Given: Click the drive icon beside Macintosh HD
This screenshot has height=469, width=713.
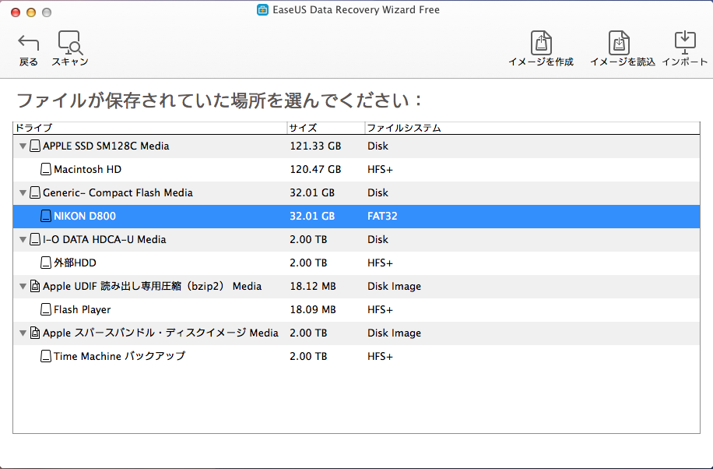Looking at the screenshot, I should 45,169.
